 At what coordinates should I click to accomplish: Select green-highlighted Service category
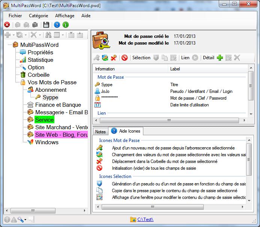pyautogui.click(x=44, y=120)
